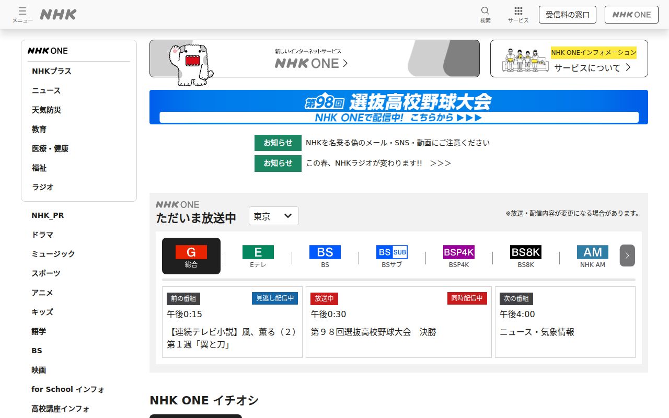Open ラジオ in sidebar
This screenshot has width=669, height=418.
[43, 187]
